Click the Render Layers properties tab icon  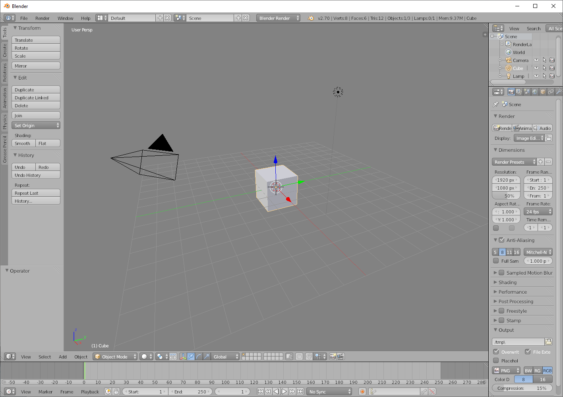point(519,92)
